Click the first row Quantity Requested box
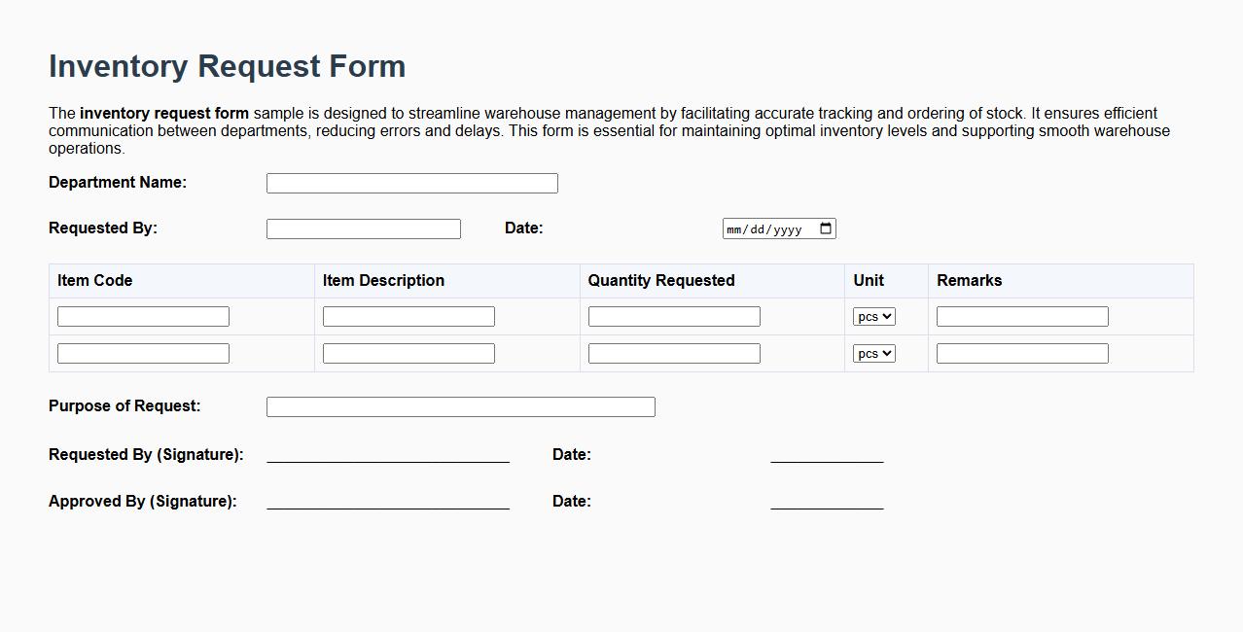The width and height of the screenshot is (1243, 632). point(673,315)
